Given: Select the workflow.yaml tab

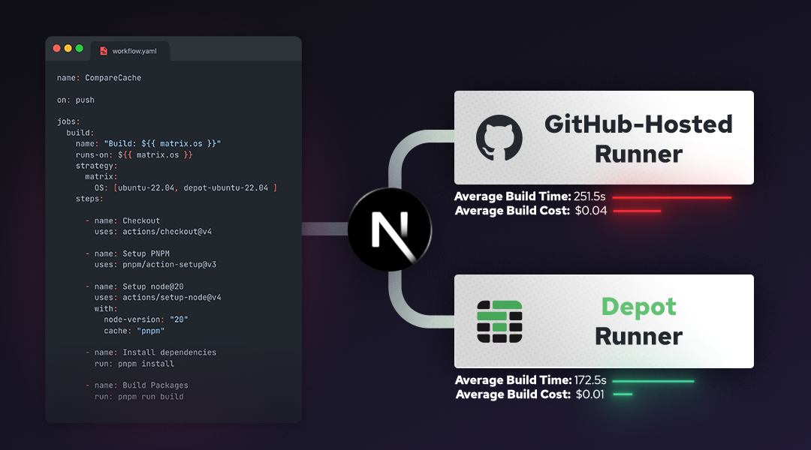Looking at the screenshot, I should coord(134,52).
